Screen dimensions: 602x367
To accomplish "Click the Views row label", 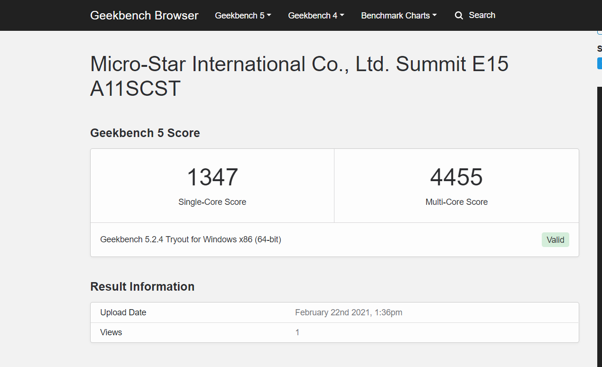I will (x=111, y=332).
